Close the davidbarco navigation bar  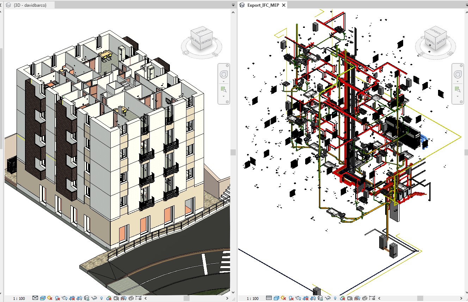tap(227, 66)
